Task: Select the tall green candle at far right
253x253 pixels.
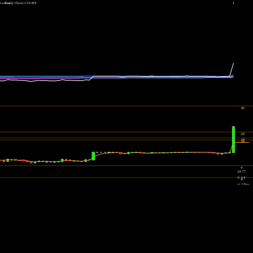Action: click(x=233, y=140)
